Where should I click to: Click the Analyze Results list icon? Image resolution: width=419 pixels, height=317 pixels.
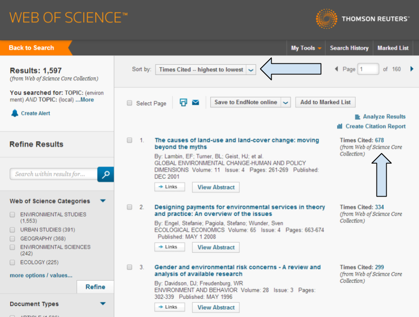(357, 117)
